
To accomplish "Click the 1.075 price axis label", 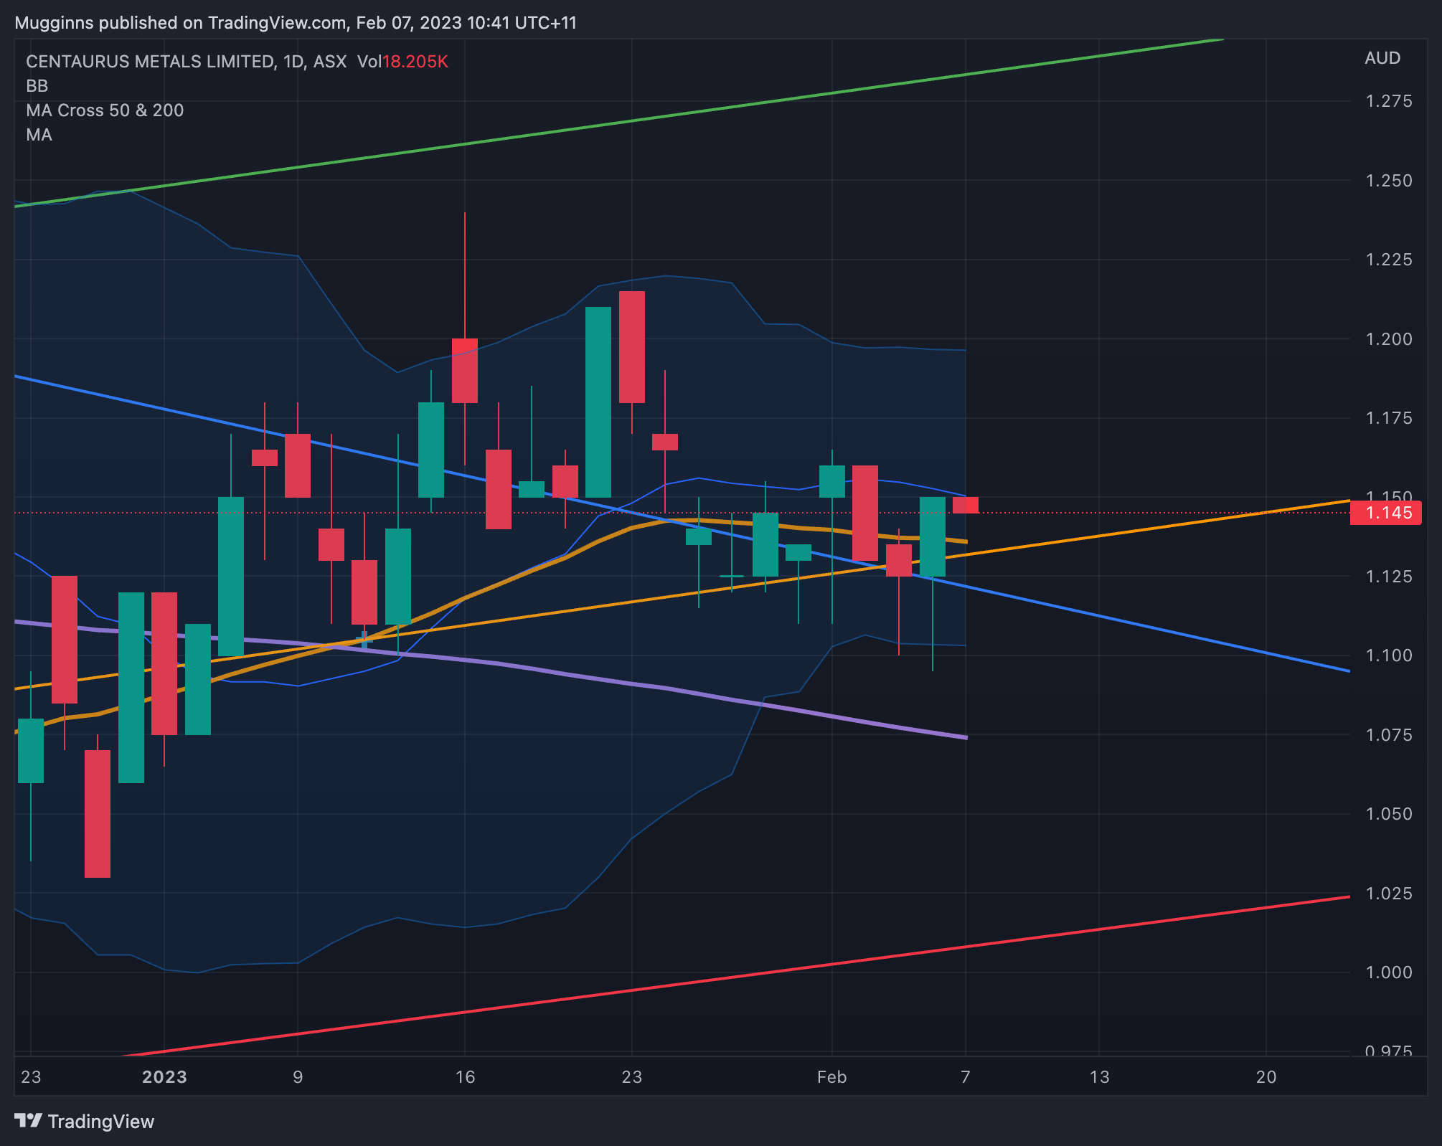I will tap(1389, 735).
